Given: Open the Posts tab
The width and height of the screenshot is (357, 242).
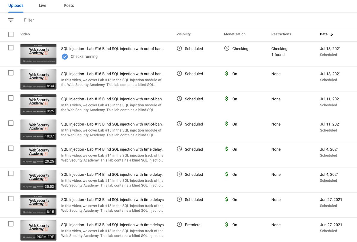Looking at the screenshot, I should point(69,6).
